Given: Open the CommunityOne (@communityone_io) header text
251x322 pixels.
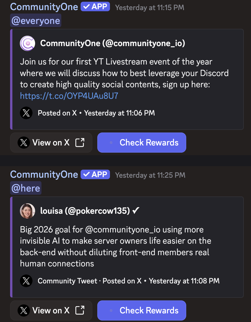Looking at the screenshot, I should [113, 43].
